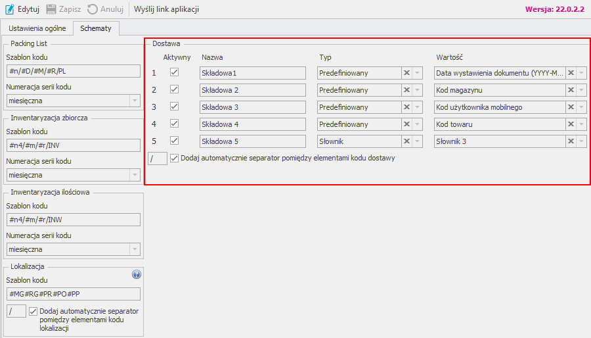Screen dimensions: 591x338
Task: Uncheck Aktywny checkbox for Składowa1
Action: 174,73
